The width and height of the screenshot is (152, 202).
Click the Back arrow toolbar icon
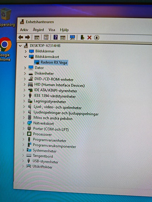pyautogui.click(x=21, y=38)
